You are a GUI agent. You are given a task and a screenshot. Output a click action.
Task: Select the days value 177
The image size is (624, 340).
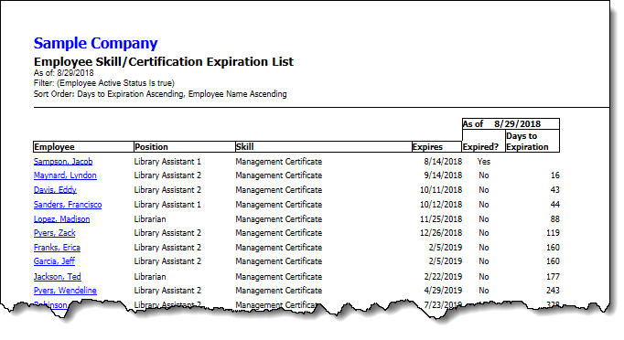(553, 276)
